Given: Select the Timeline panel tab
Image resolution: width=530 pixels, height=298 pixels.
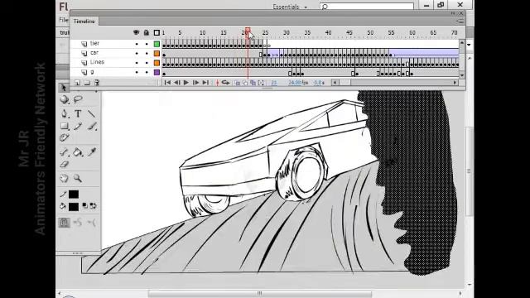Looking at the screenshot, I should coord(84,21).
